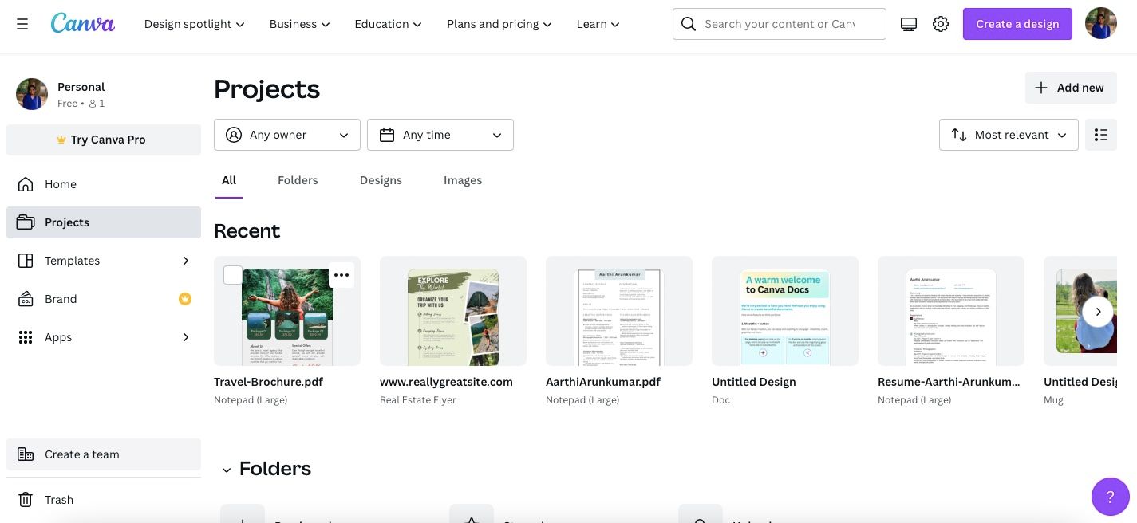
Task: Open the Trash
Action: point(58,499)
